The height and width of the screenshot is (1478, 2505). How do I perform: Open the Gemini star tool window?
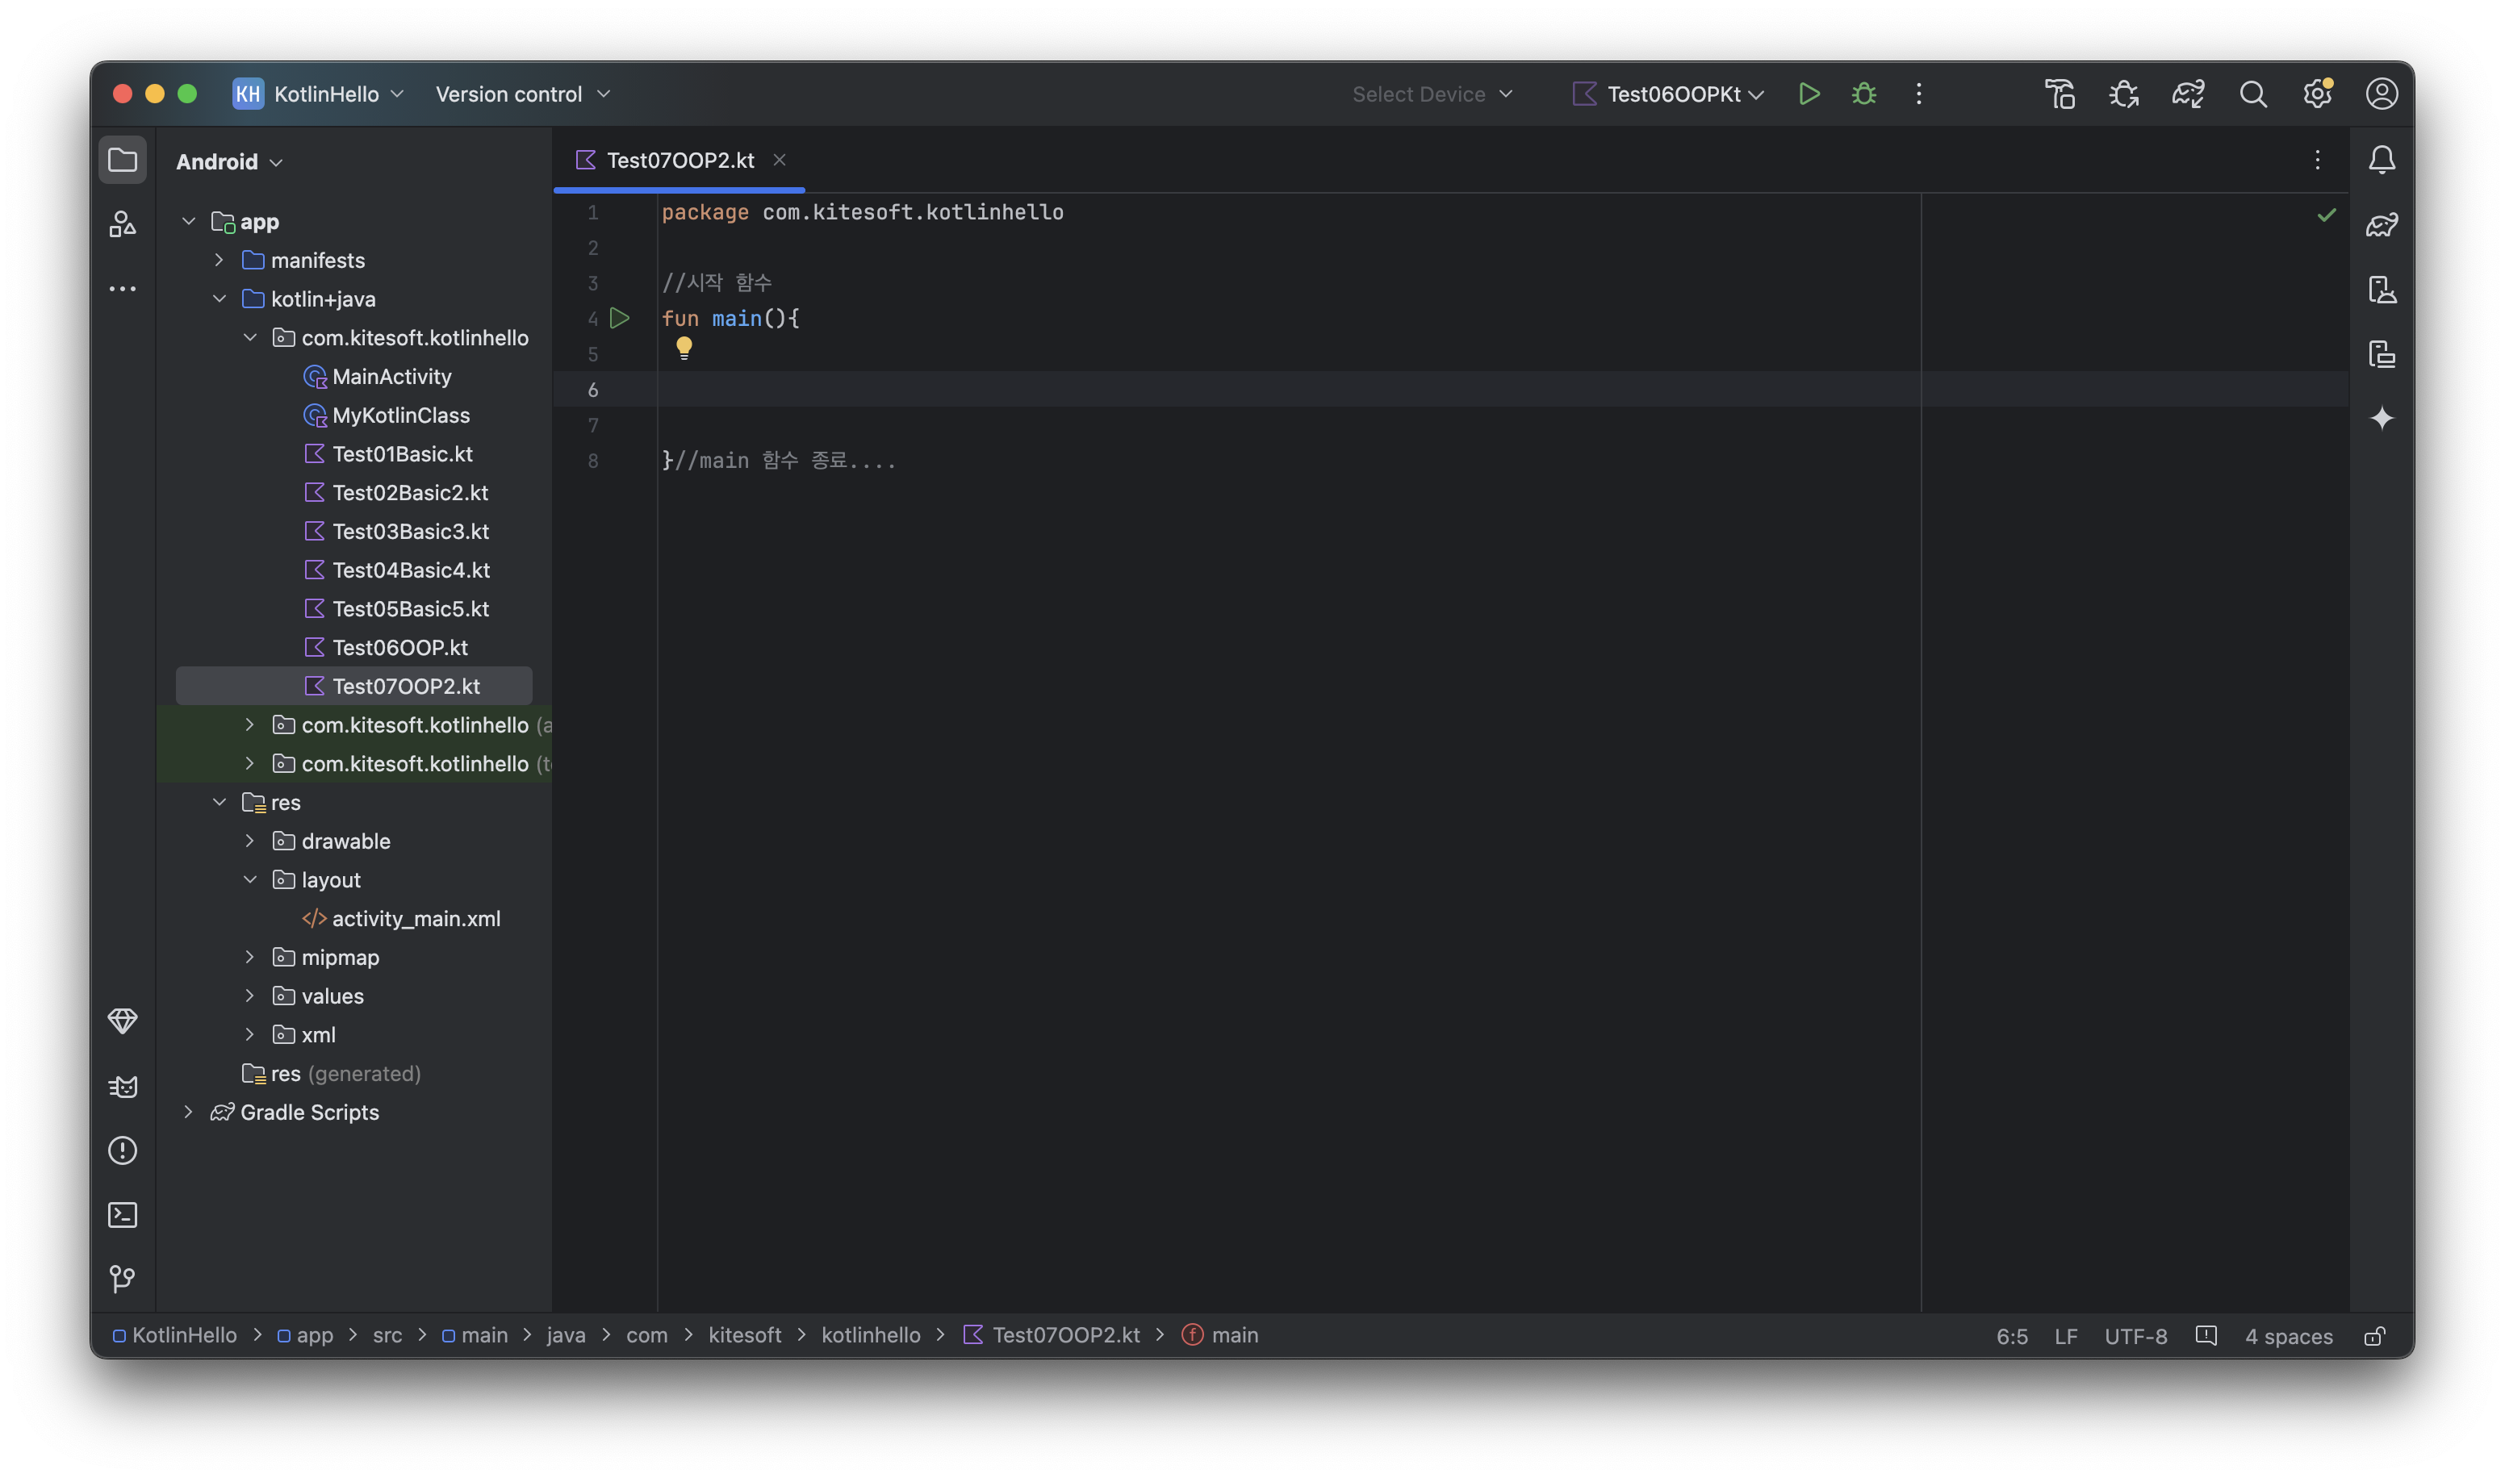pos(2382,418)
